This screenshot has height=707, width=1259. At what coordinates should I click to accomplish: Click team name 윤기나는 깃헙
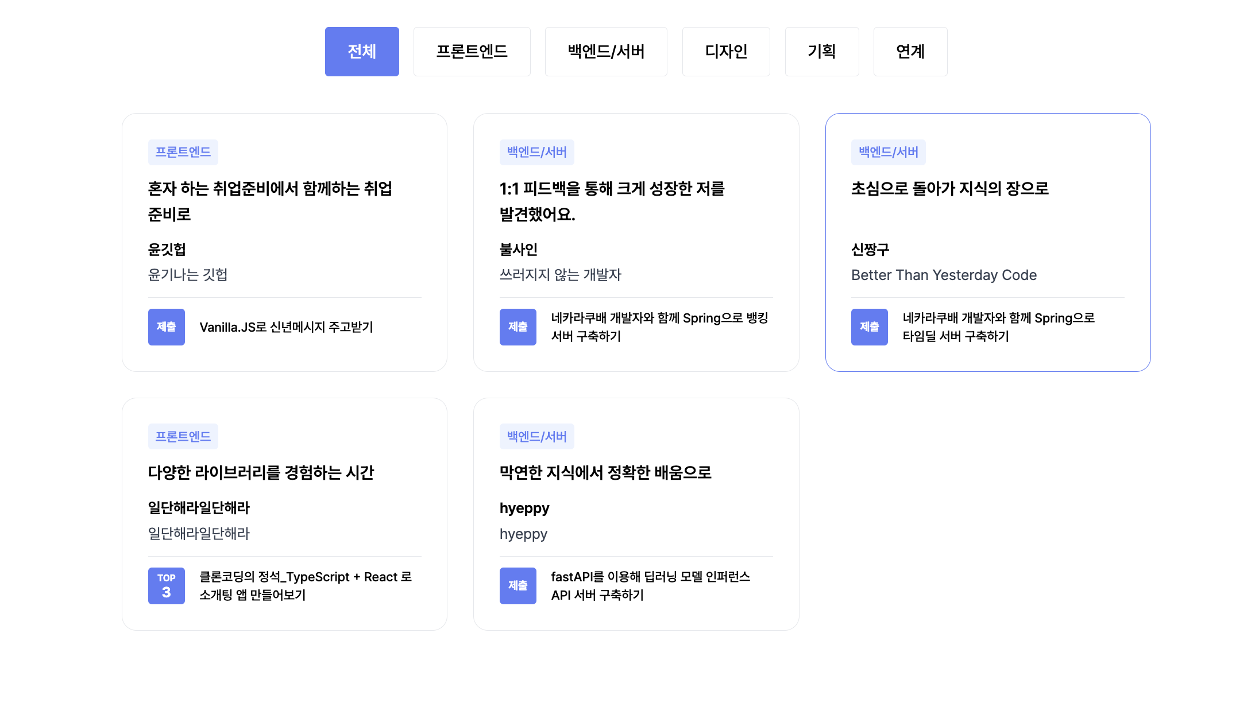(188, 275)
